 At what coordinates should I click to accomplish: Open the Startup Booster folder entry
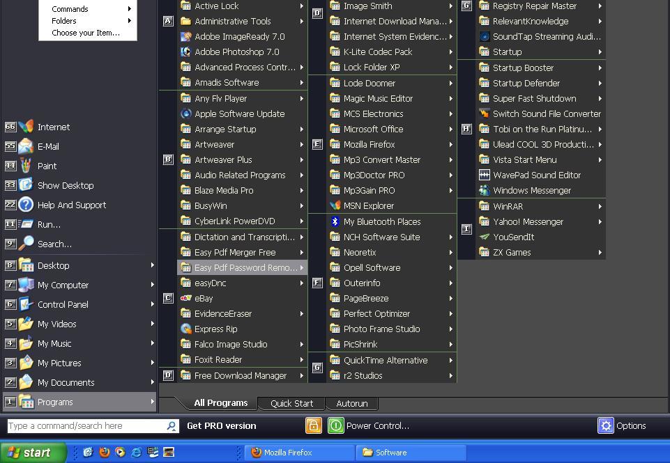point(540,68)
